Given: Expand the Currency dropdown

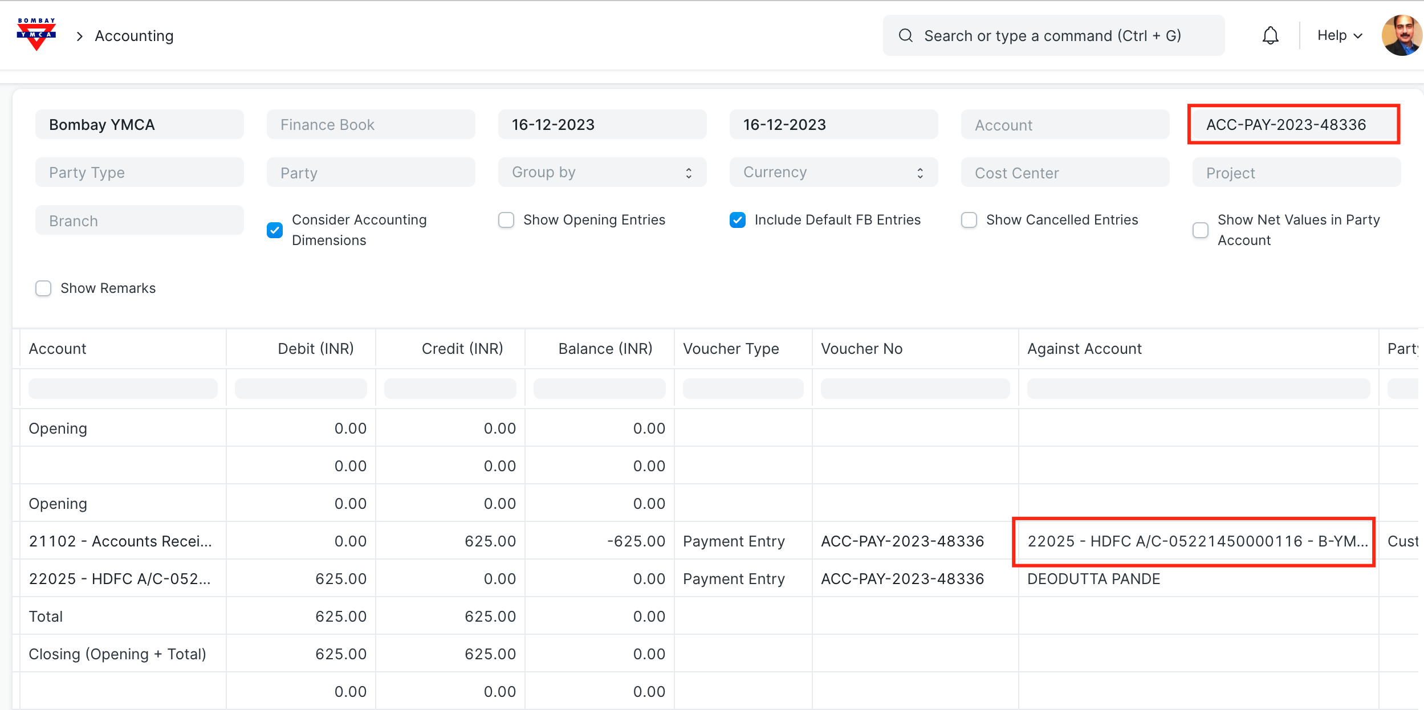Looking at the screenshot, I should pyautogui.click(x=833, y=172).
